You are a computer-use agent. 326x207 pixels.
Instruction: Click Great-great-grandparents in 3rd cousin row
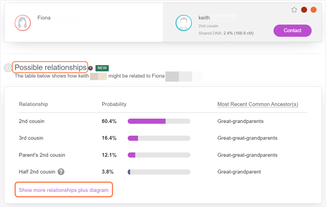click(x=247, y=138)
